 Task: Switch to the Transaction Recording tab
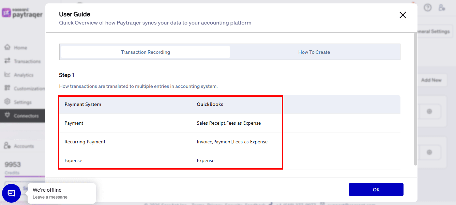point(146,52)
